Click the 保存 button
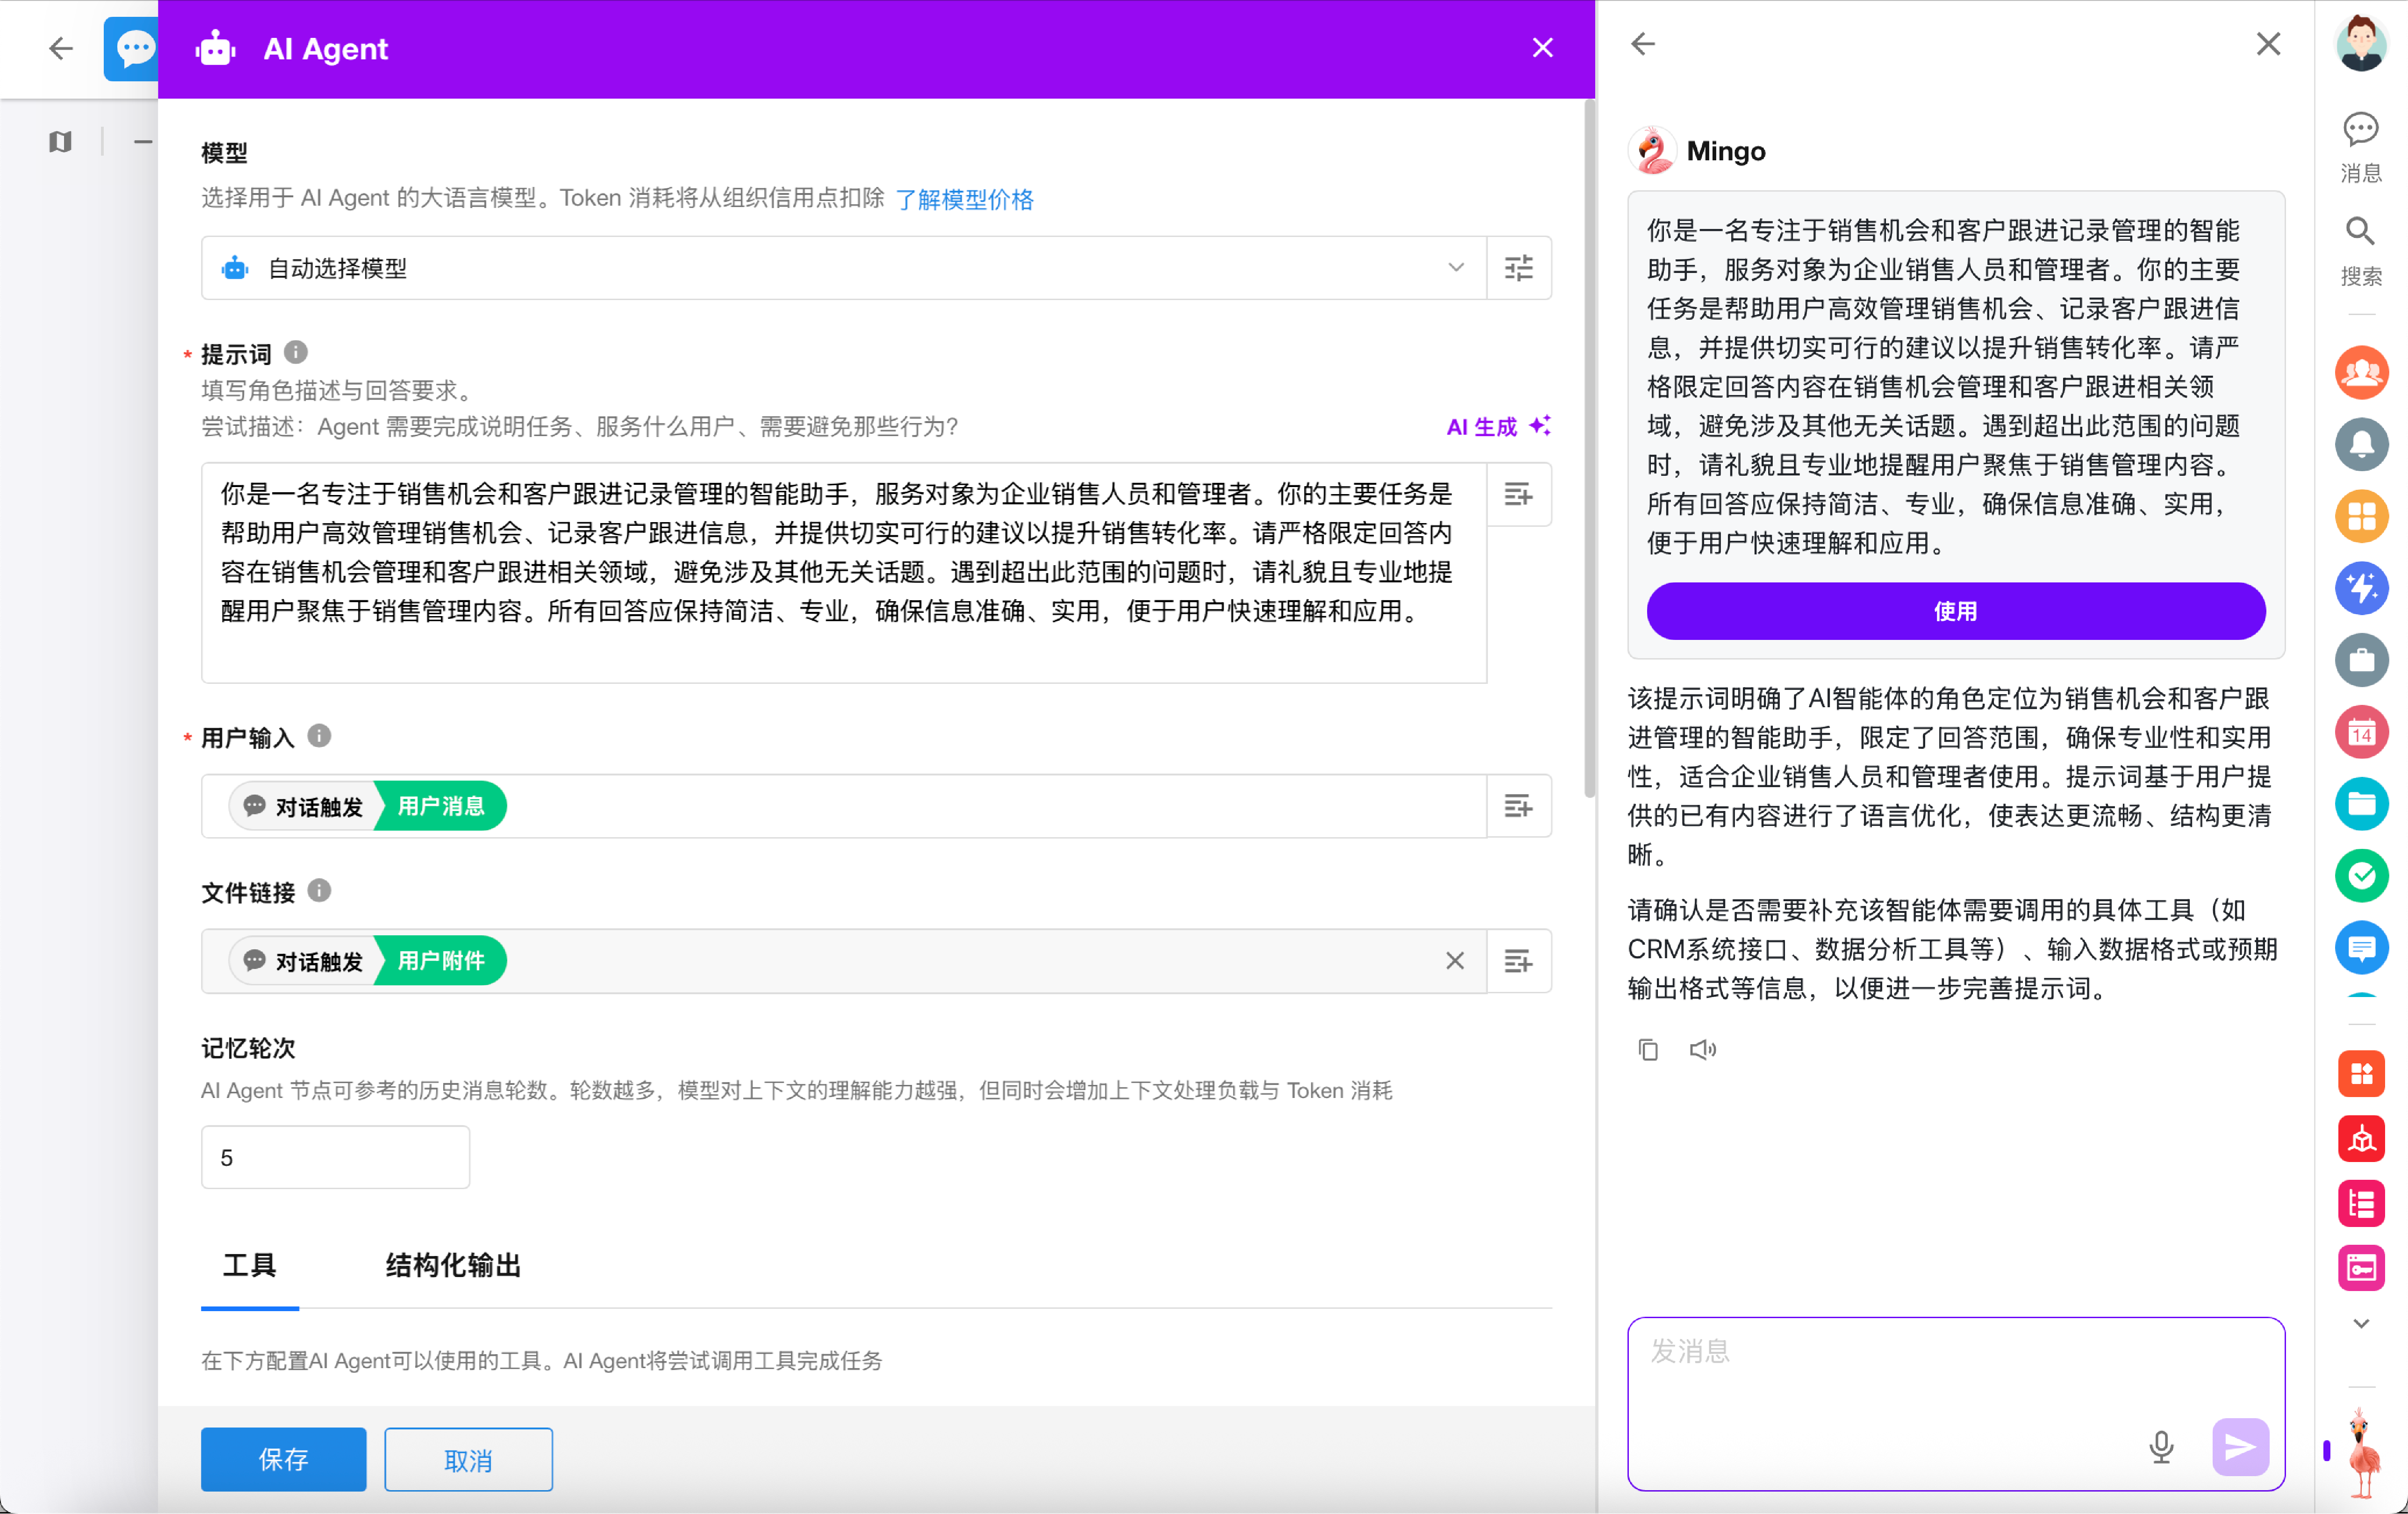Screen dimensions: 2408x1514 coord(283,1459)
